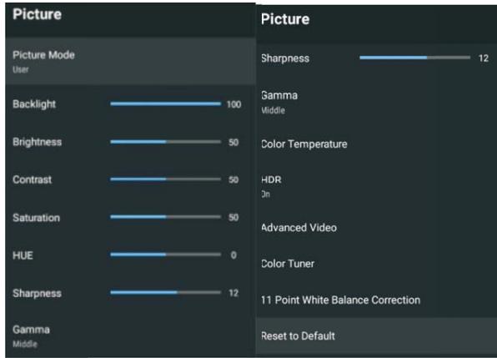Open Gamma option in right Picture panel
The width and height of the screenshot is (497, 358).
point(376,102)
